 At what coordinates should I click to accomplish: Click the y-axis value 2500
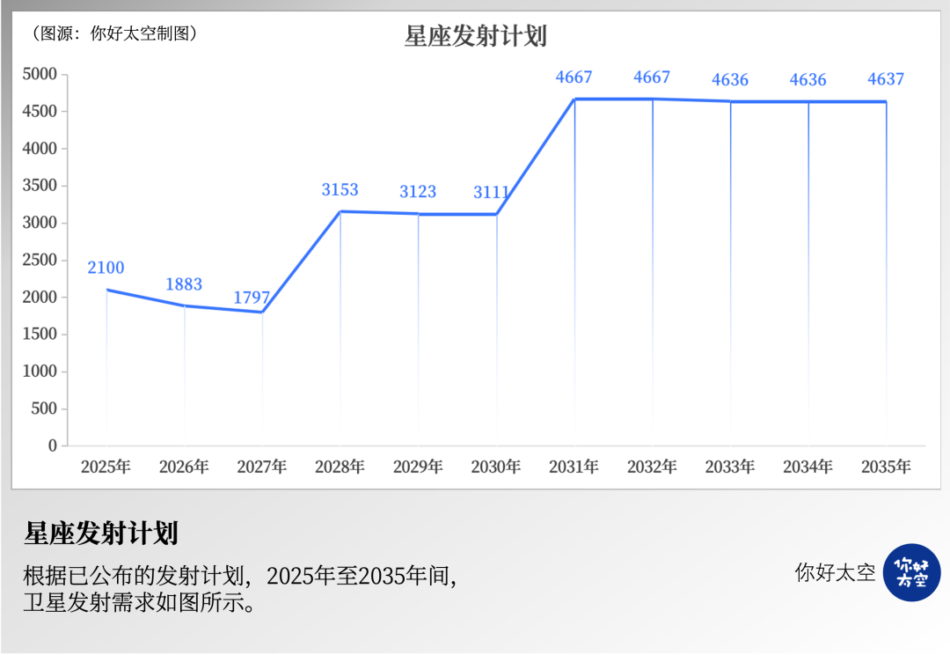40,260
